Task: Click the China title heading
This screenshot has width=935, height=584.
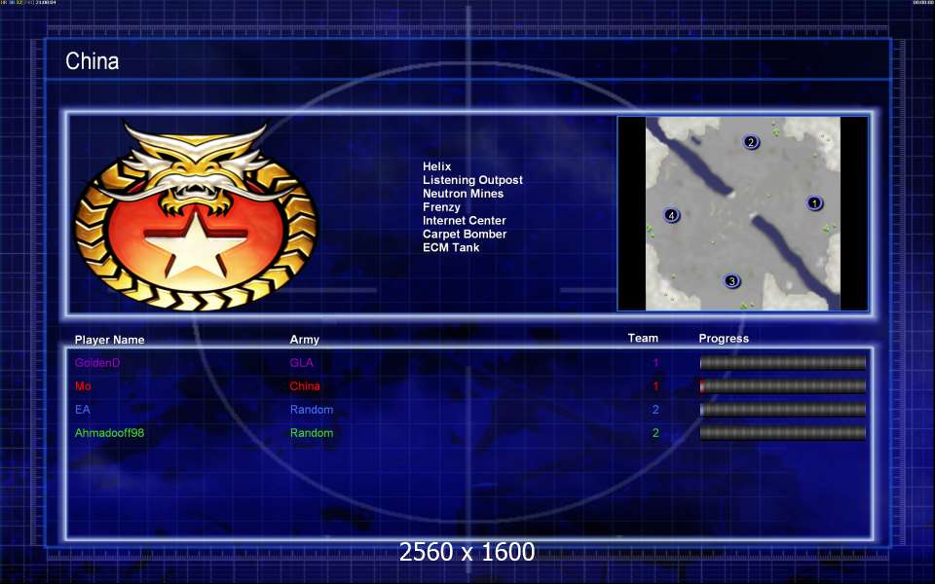Action: [92, 60]
